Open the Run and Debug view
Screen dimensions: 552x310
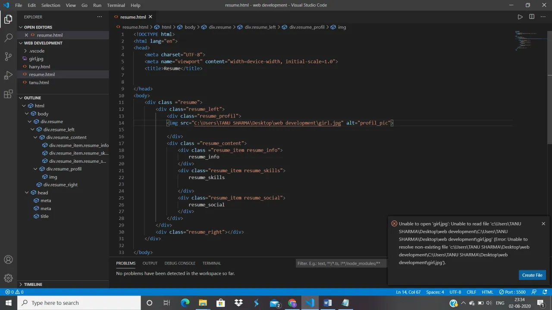click(8, 75)
